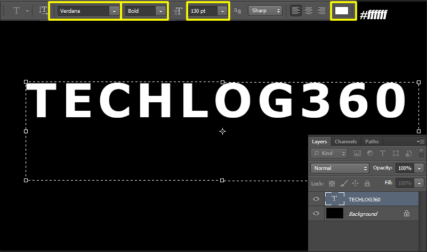
Task: Hide the TECHLOG360 layer
Action: click(316, 199)
